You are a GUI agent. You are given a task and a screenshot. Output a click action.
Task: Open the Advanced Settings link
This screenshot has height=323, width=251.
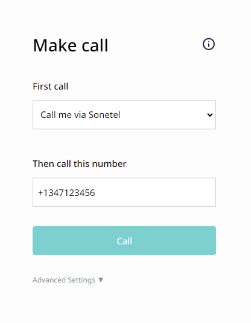64,280
